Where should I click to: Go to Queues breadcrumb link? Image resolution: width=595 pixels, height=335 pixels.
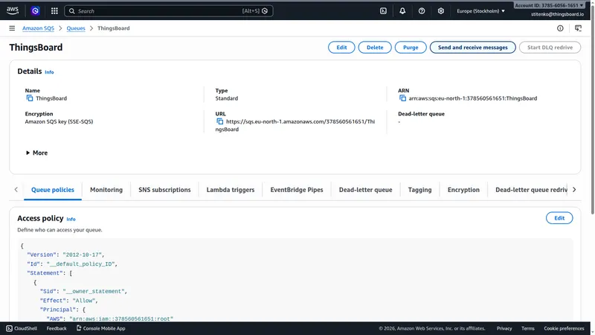pos(76,28)
